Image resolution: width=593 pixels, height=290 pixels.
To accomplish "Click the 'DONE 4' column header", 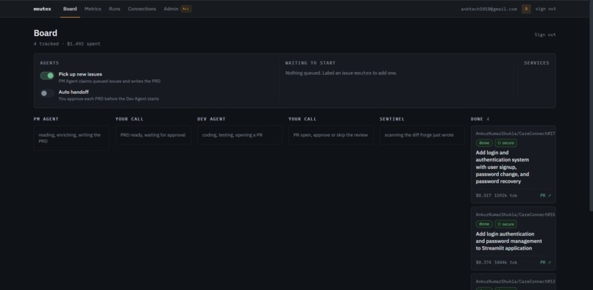I will coord(480,119).
